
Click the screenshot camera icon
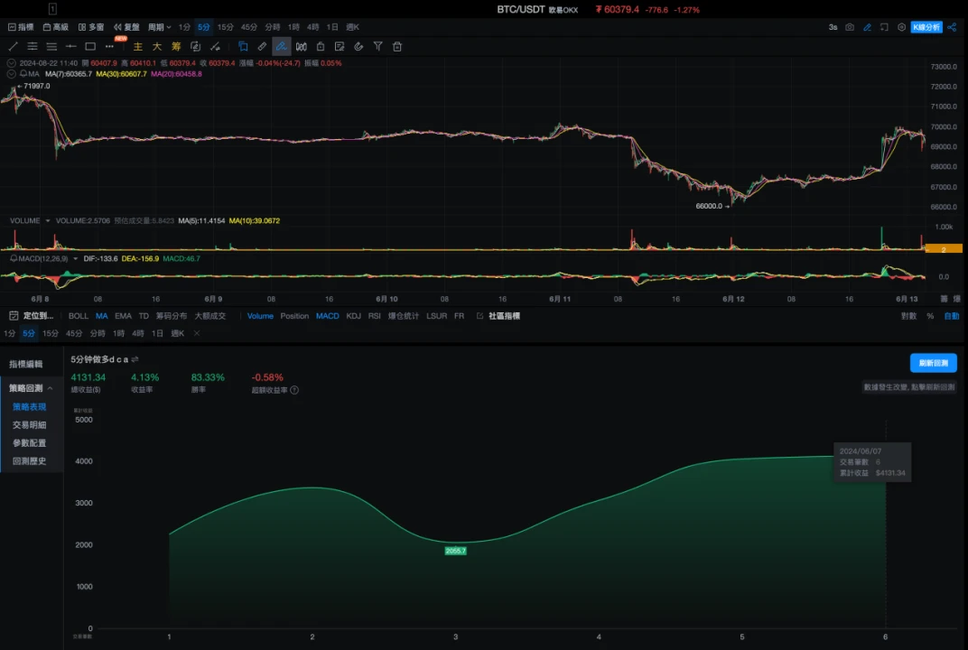click(850, 27)
